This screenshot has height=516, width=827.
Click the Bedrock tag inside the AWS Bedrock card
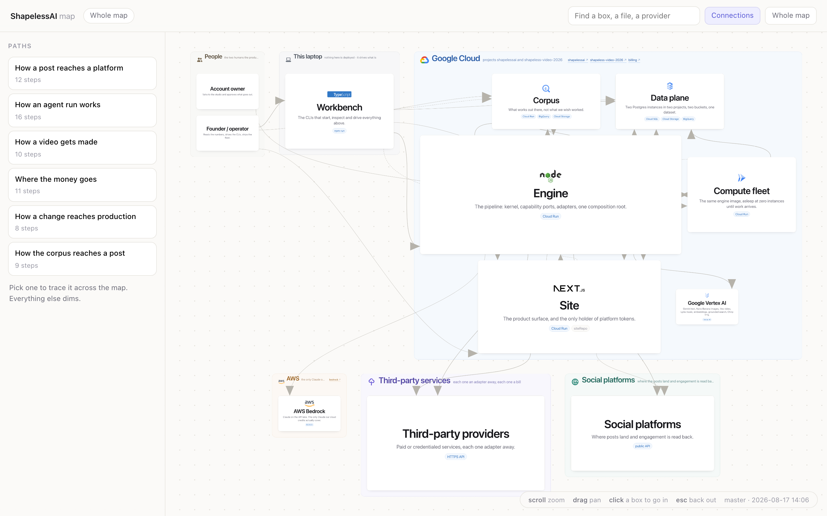(x=309, y=425)
